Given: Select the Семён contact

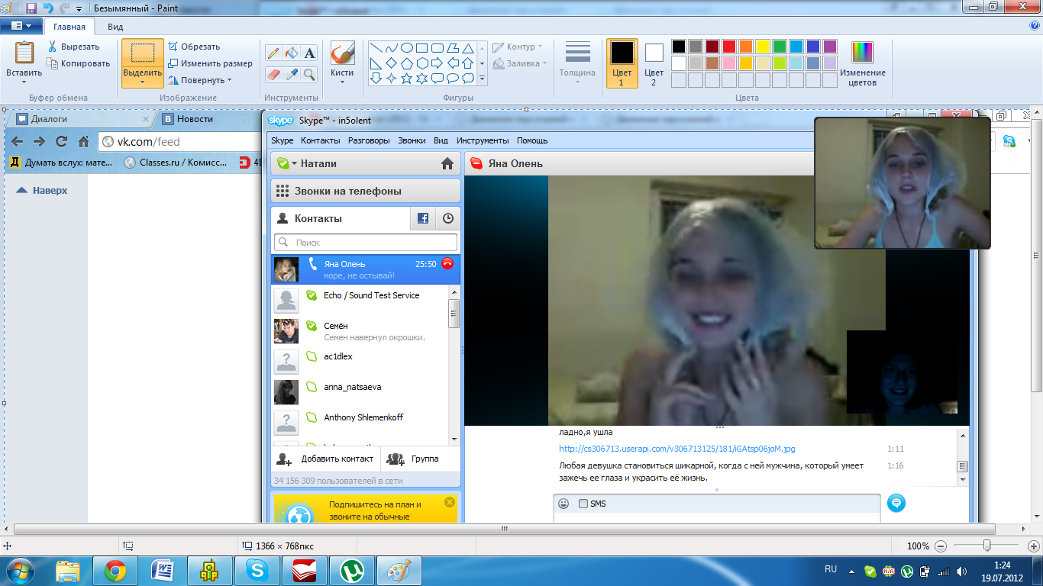Looking at the screenshot, I should tap(360, 330).
